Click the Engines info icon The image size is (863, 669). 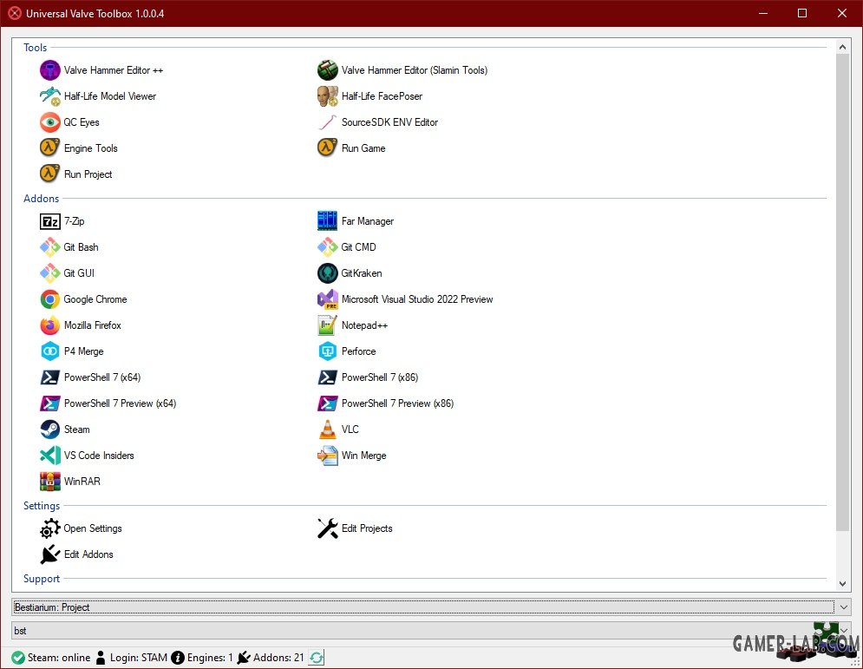177,658
